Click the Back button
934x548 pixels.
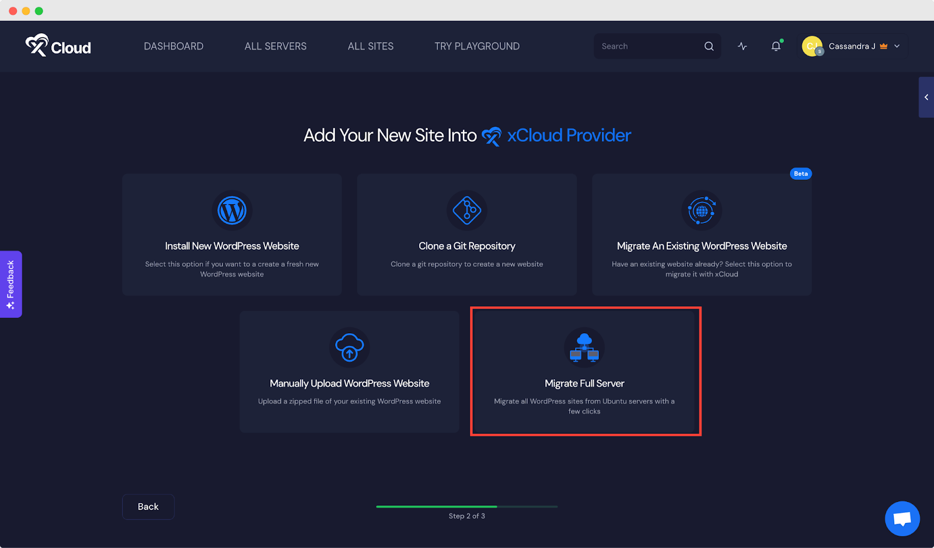tap(148, 507)
